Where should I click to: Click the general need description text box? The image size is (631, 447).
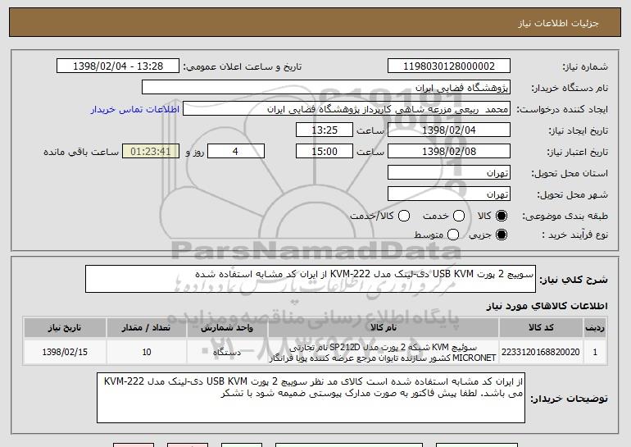pos(311,279)
